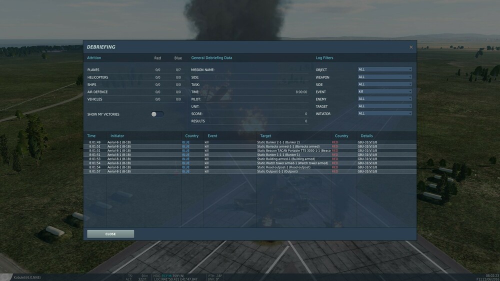Select the Static Beacon TACAN Portable row
The width and height of the screenshot is (500, 281).
click(250, 150)
